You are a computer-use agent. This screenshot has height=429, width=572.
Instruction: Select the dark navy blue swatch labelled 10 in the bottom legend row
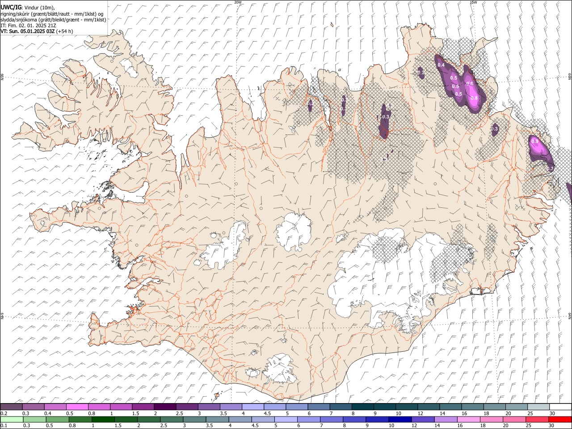coord(400,419)
